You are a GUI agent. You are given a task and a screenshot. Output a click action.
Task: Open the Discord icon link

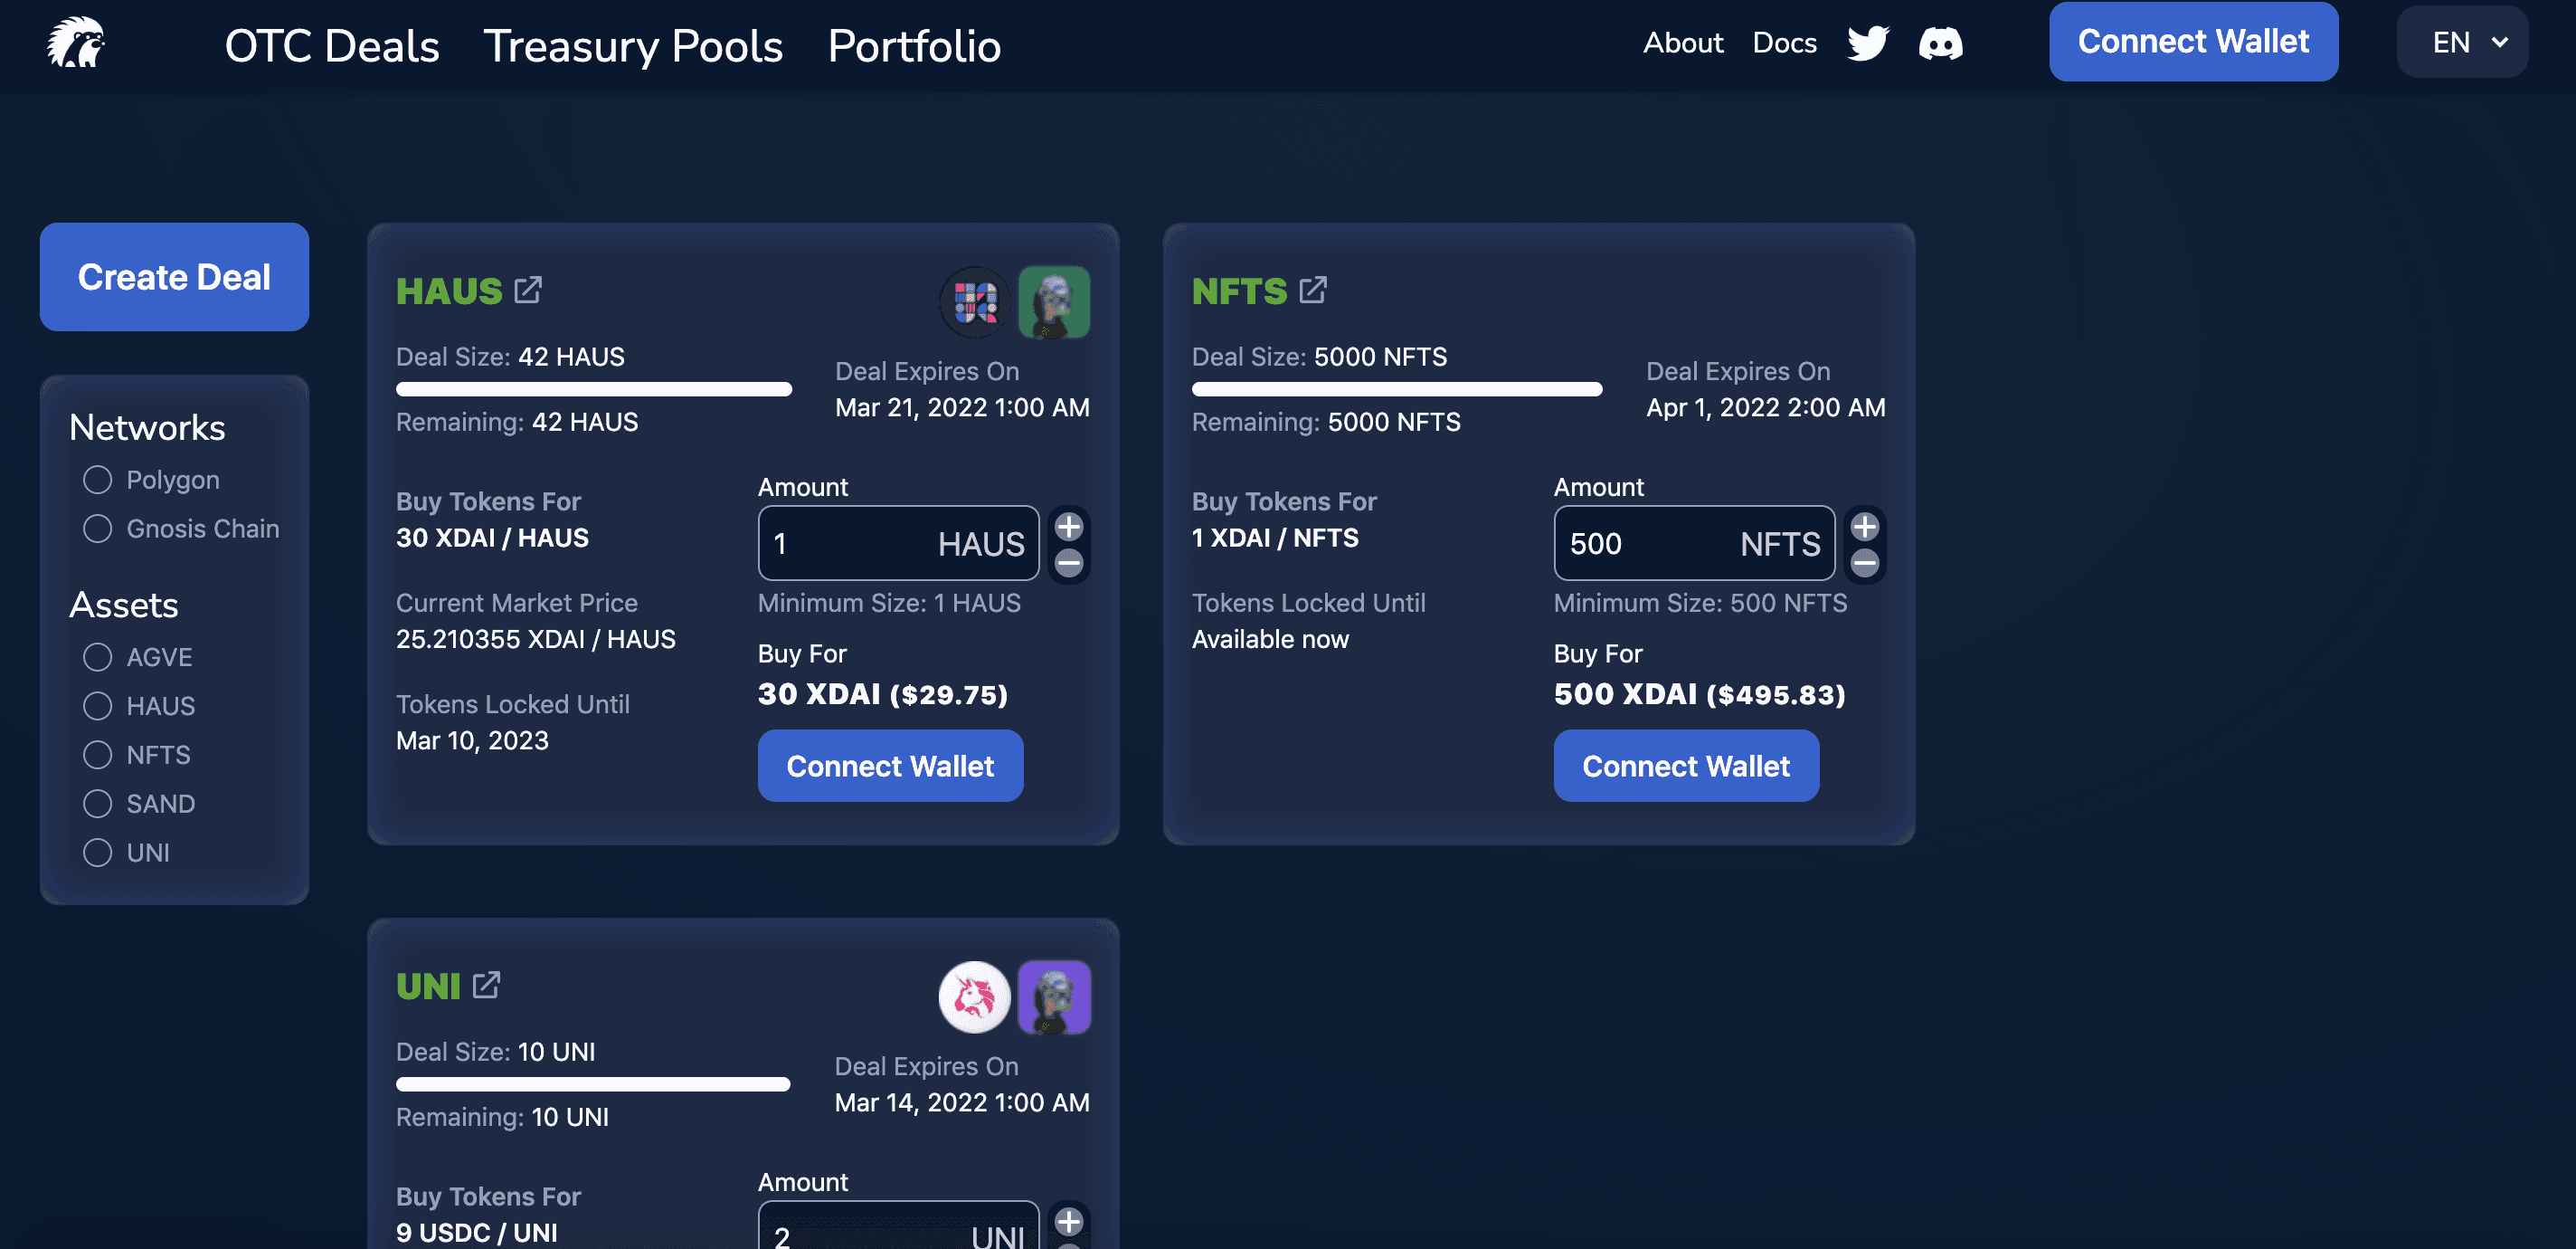click(x=1940, y=43)
